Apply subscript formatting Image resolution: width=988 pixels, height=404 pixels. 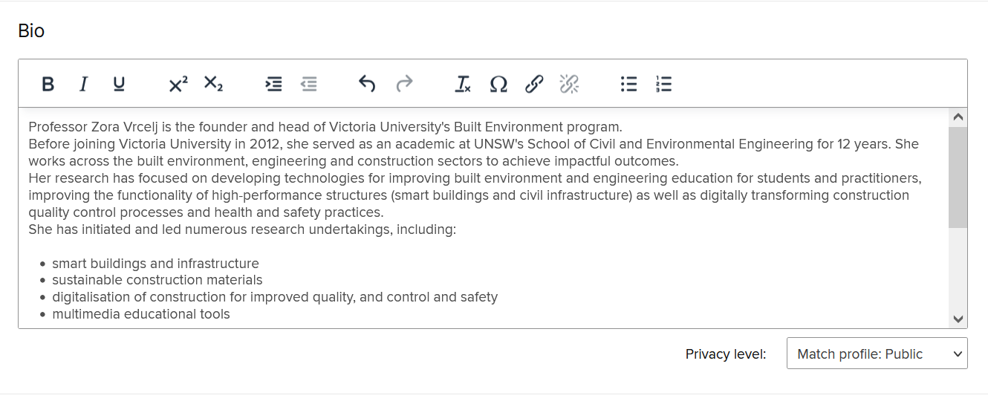click(213, 84)
